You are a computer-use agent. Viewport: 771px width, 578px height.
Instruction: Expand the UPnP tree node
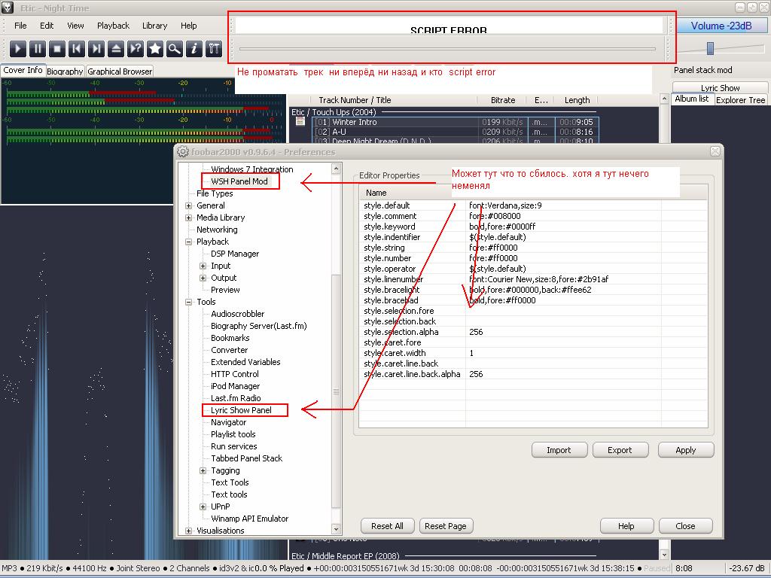coord(203,507)
